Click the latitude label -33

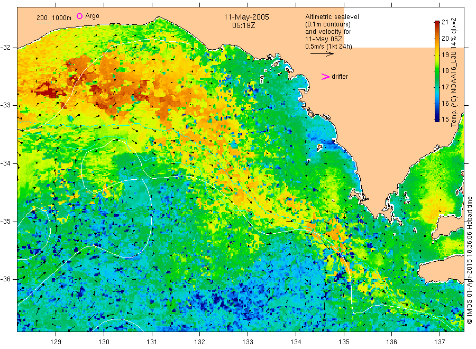click(x=5, y=105)
